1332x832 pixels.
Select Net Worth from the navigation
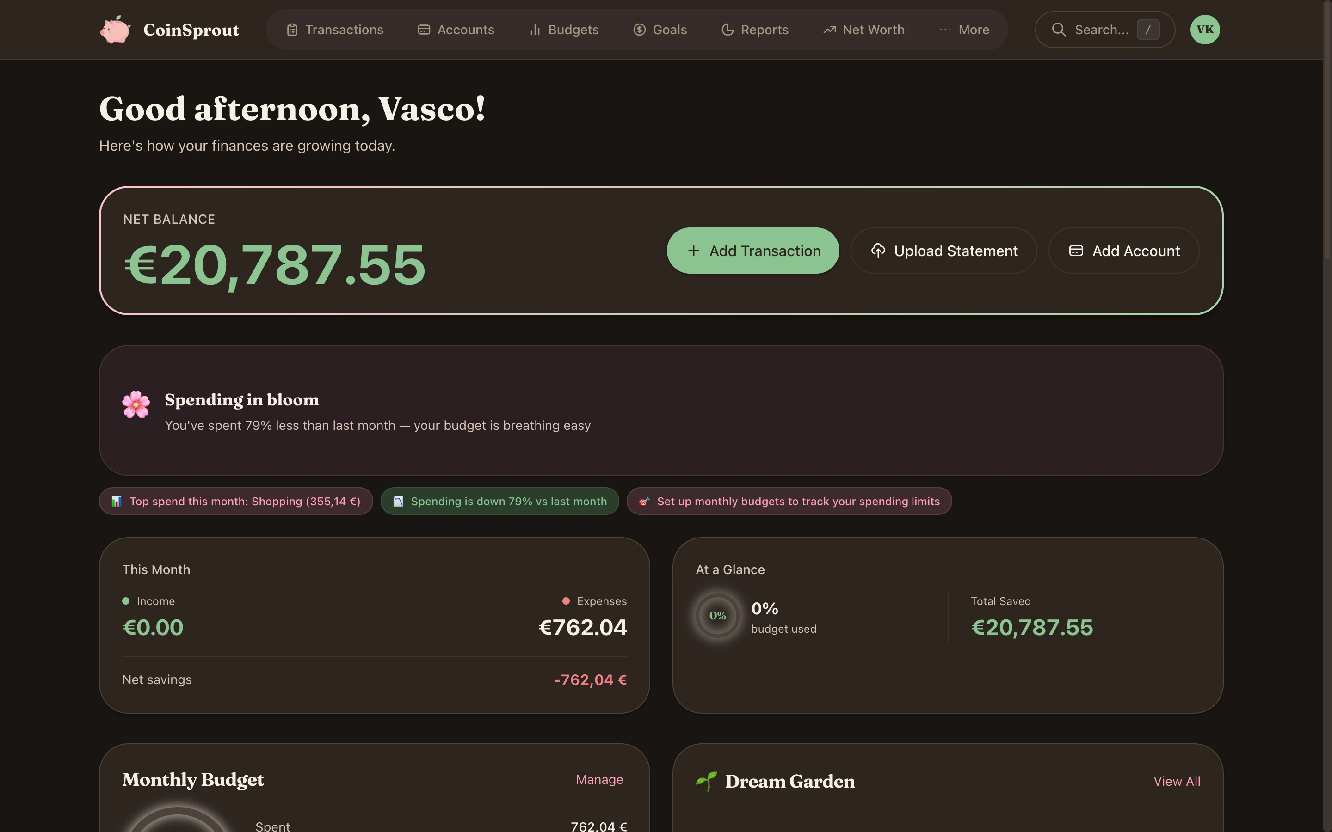[x=863, y=29]
